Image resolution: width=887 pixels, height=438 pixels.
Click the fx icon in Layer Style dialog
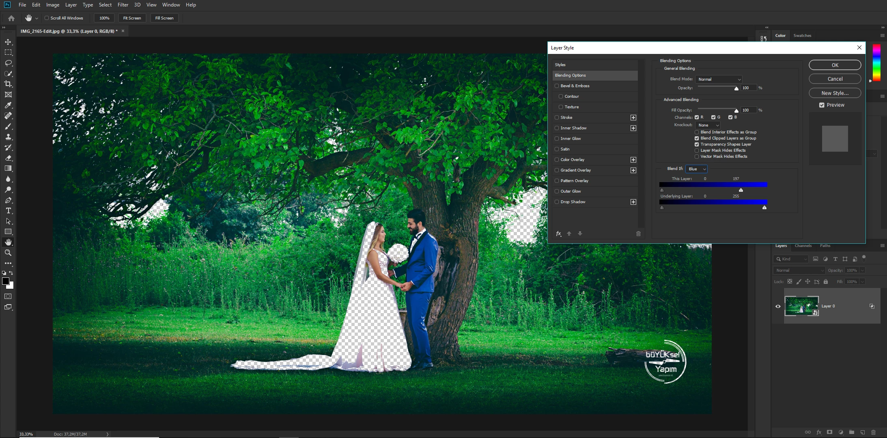tap(559, 234)
